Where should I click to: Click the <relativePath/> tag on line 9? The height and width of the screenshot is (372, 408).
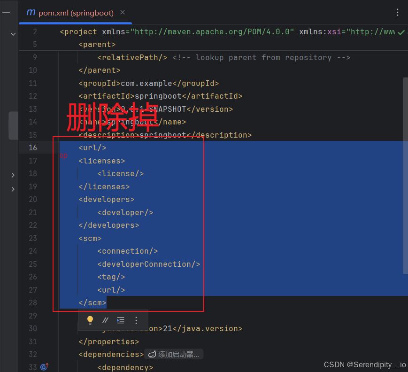coord(132,57)
